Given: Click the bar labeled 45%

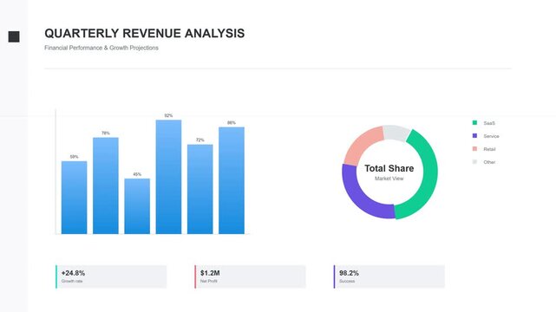Looking at the screenshot, I should 137,206.
